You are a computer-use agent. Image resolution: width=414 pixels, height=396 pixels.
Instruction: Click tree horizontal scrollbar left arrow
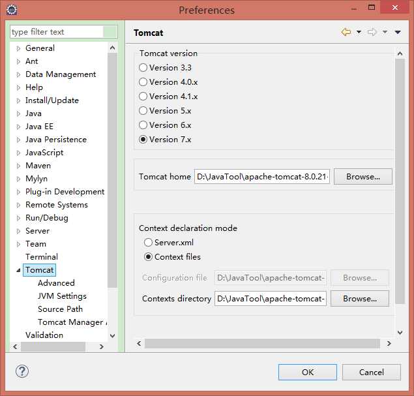15,346
